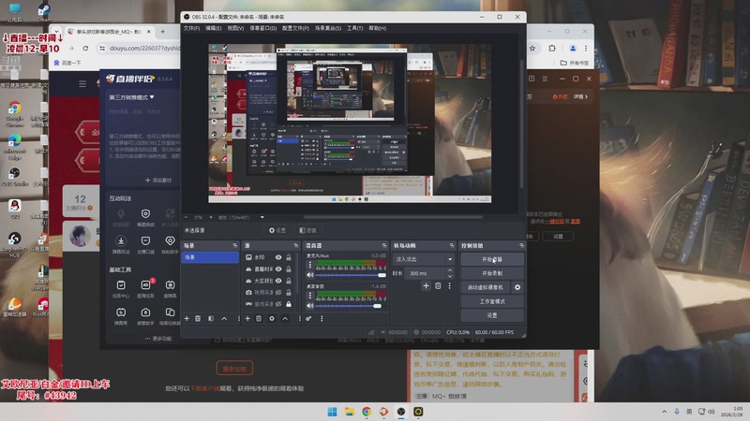750x421 pixels.
Task: Pop out the 混音器 dock icon
Action: [x=384, y=245]
